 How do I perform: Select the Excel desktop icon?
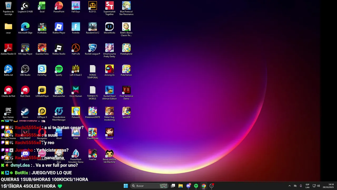pos(42,7)
